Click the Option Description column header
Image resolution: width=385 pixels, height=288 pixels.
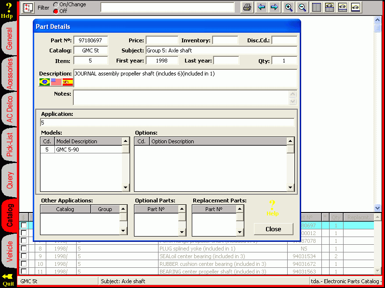click(x=218, y=141)
